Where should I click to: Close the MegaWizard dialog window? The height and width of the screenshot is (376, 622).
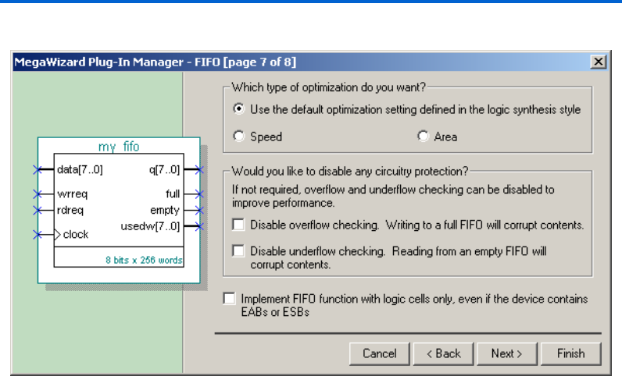598,62
